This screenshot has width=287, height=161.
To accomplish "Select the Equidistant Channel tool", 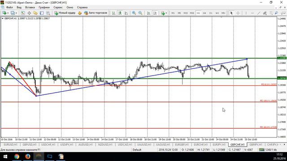I will 265,13.
